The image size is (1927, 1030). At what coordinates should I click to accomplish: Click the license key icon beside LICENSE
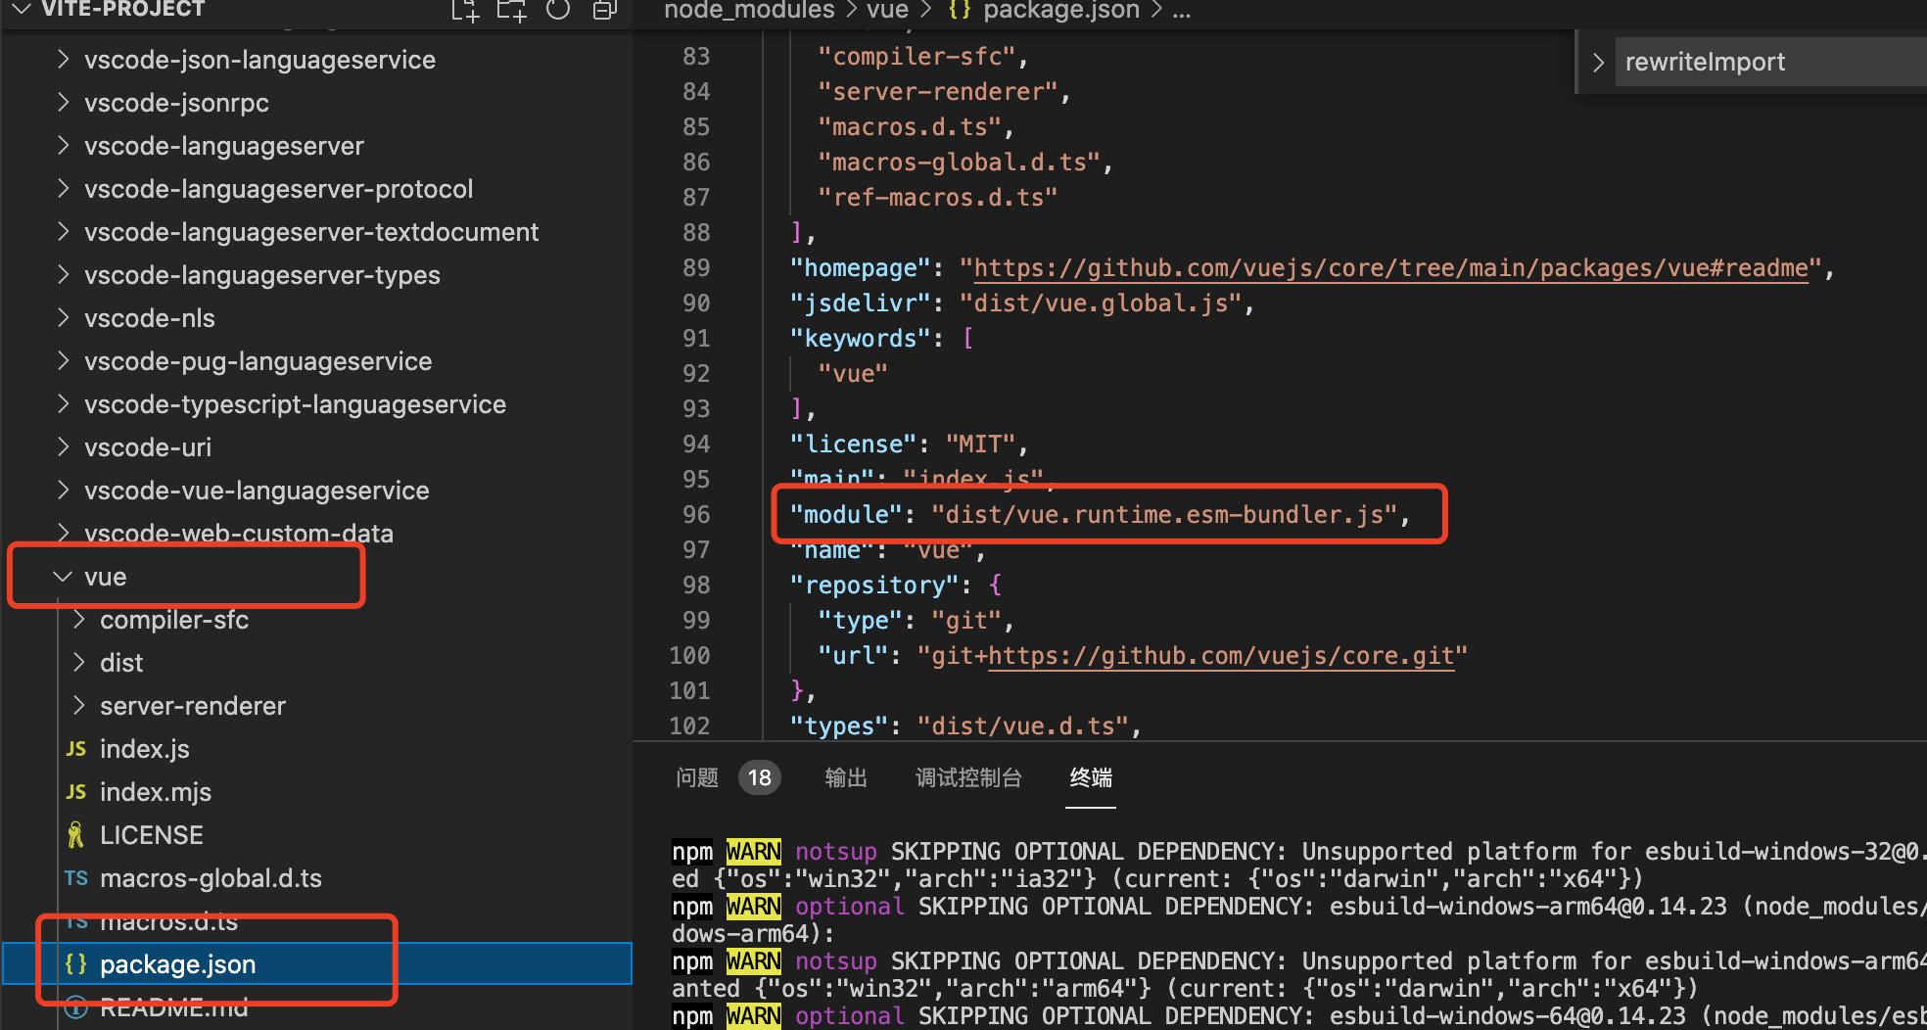pyautogui.click(x=76, y=835)
